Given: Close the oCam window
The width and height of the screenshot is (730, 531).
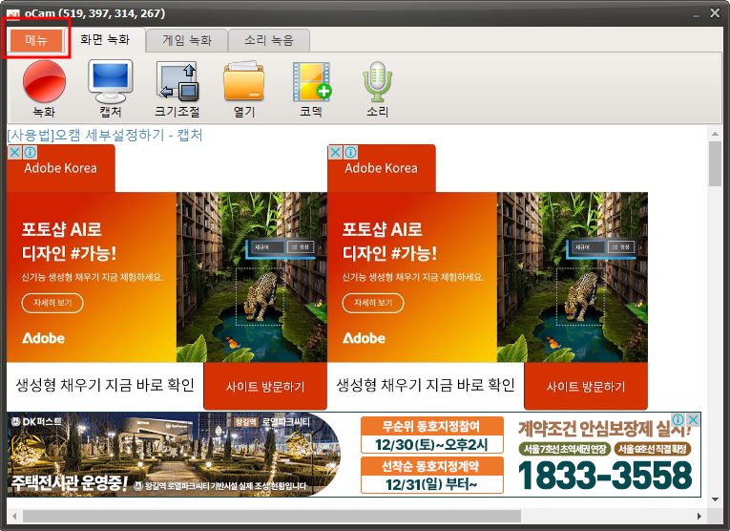Looking at the screenshot, I should 715,13.
